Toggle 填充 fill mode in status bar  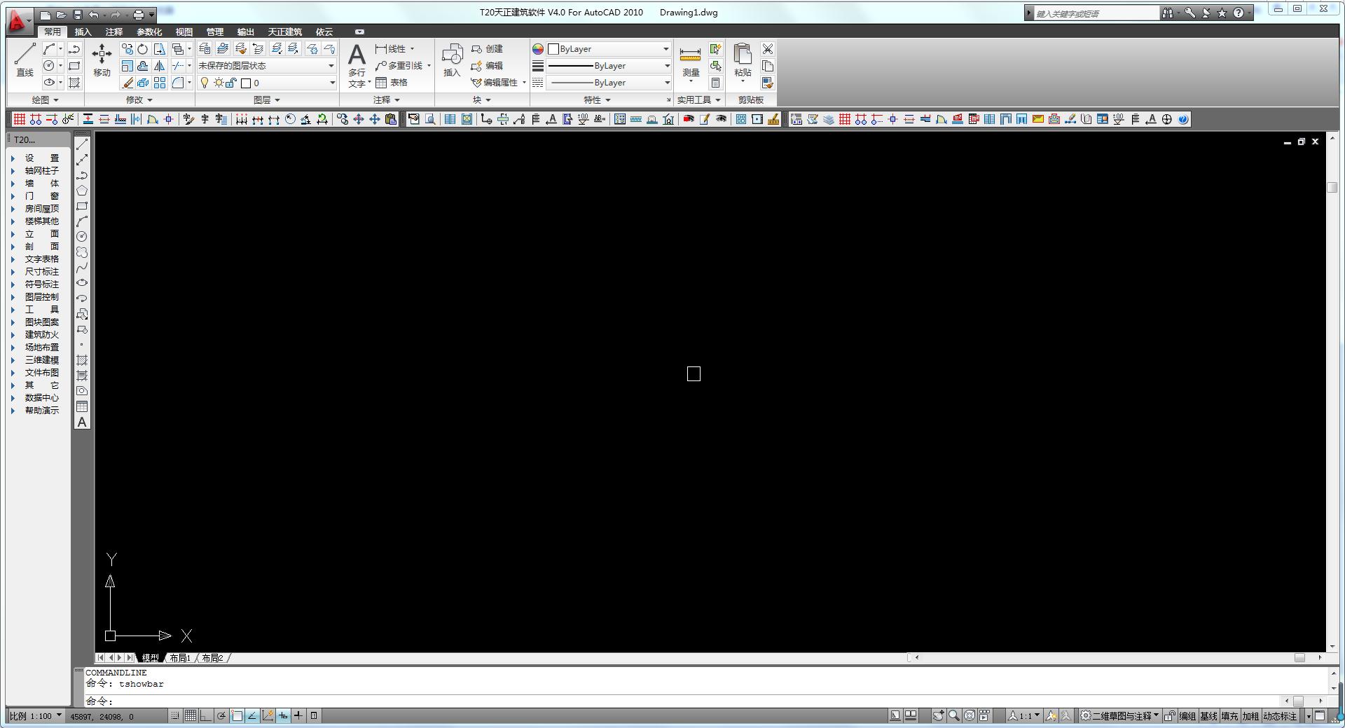(1229, 716)
